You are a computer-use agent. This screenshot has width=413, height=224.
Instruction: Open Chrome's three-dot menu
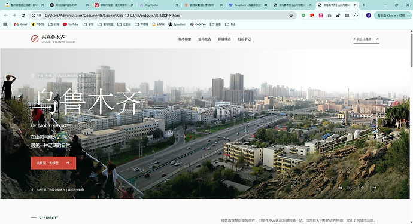(408, 16)
